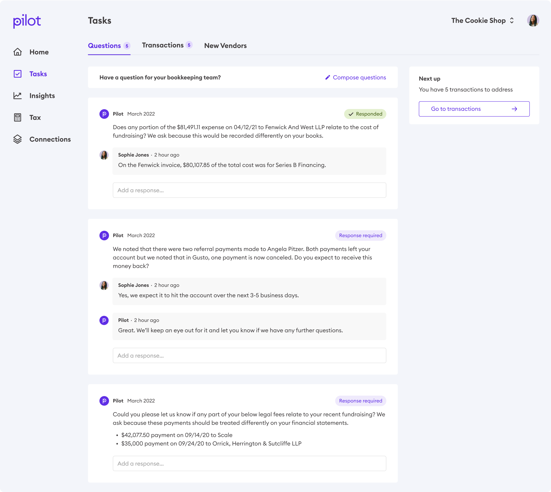Click Sophie Jones name on business days reply
This screenshot has width=551, height=492.
point(133,285)
